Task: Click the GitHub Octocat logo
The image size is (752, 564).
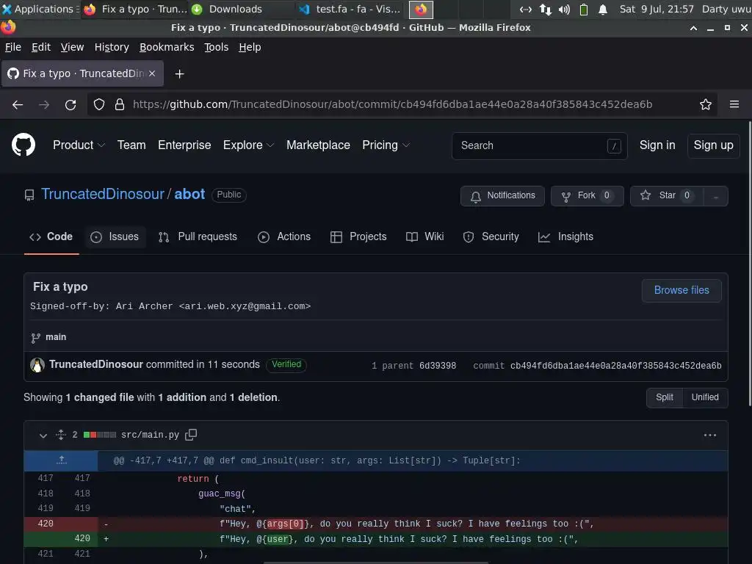Action: [x=23, y=145]
